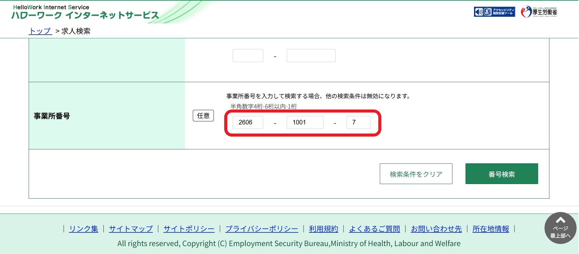579x254 pixels.
Task: Click the HelloWork Internet Service logo
Action: click(85, 12)
